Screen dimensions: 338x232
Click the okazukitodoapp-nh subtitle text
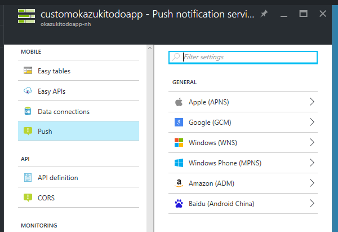pos(66,24)
